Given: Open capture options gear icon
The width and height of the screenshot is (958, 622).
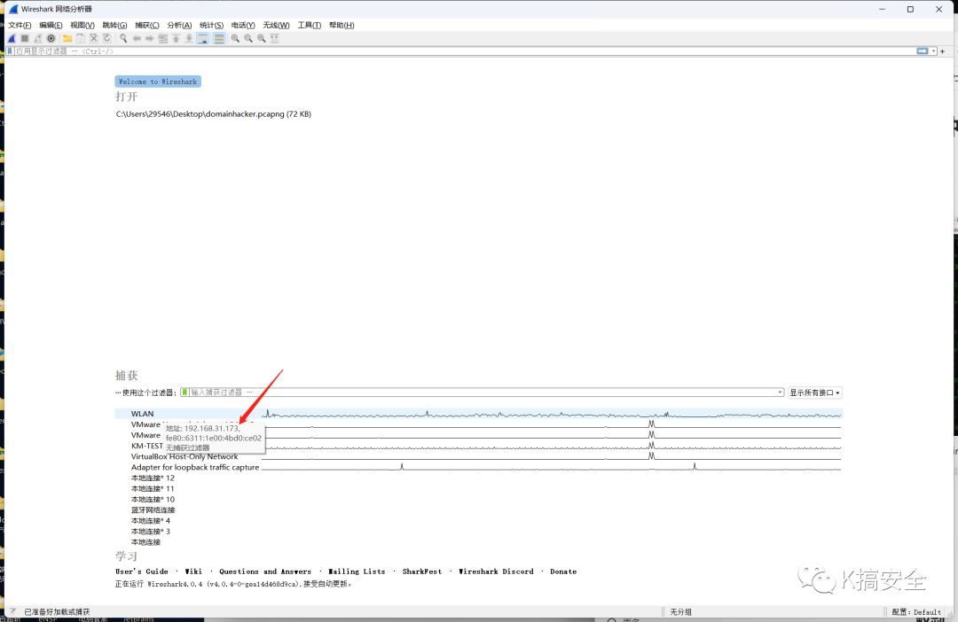Looking at the screenshot, I should pyautogui.click(x=51, y=38).
